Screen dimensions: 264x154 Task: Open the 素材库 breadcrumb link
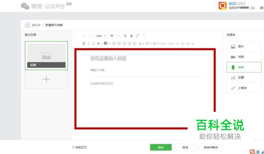point(36,25)
